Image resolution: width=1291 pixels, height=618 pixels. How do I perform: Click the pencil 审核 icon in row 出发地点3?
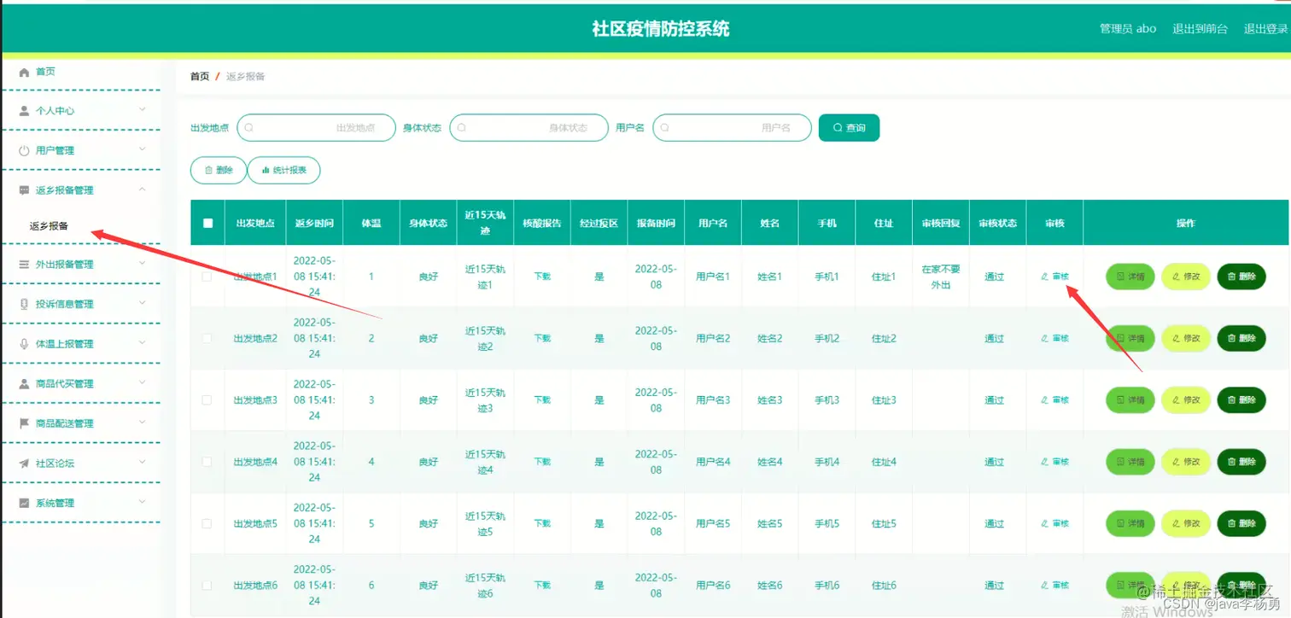point(1045,400)
